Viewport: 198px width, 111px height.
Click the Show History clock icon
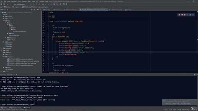tap(54, 4)
